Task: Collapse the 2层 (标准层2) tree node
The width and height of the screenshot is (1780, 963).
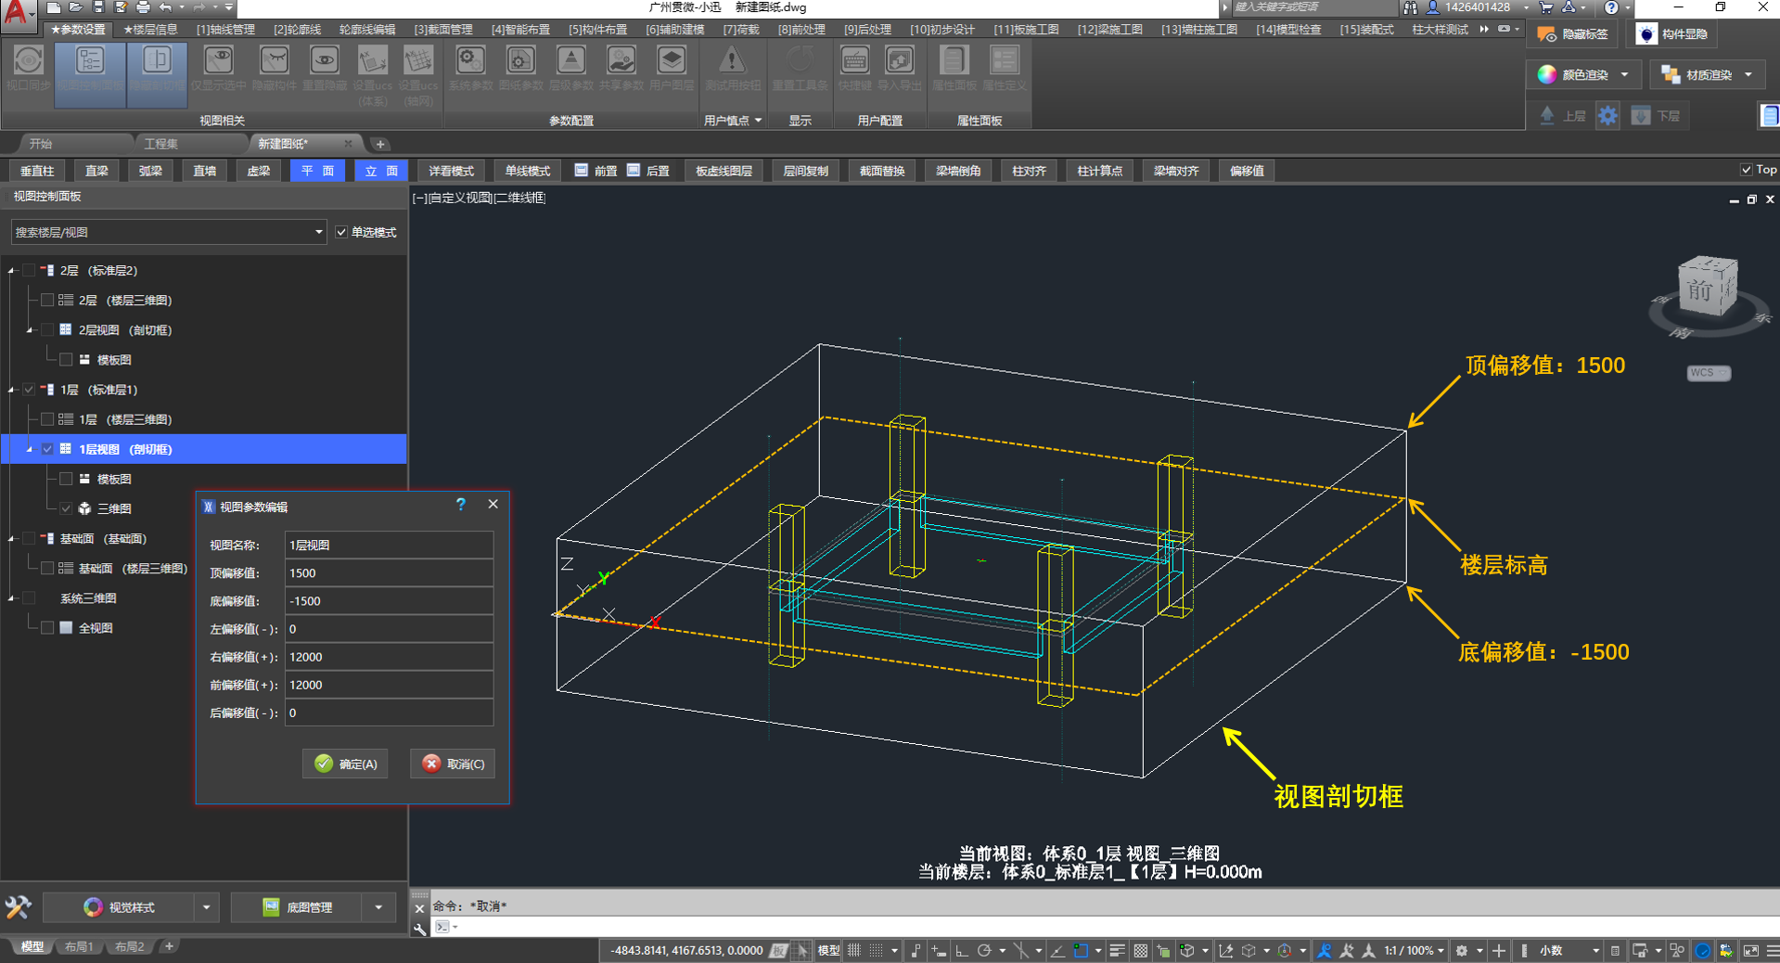Action: point(12,271)
